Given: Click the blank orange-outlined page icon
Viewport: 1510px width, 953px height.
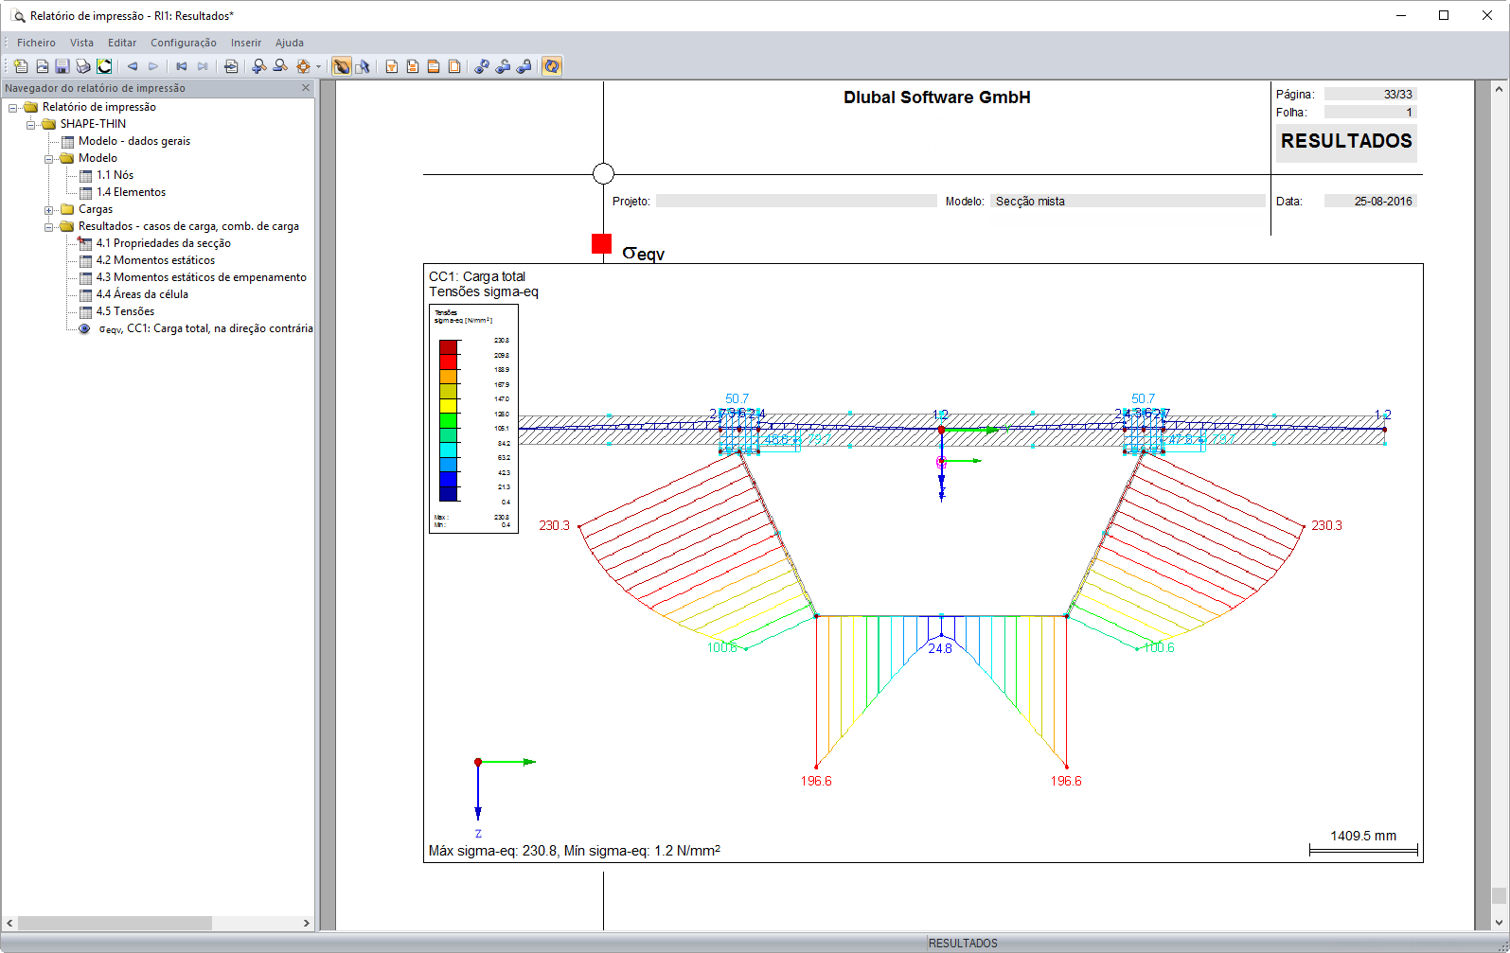Looking at the screenshot, I should click(x=454, y=66).
